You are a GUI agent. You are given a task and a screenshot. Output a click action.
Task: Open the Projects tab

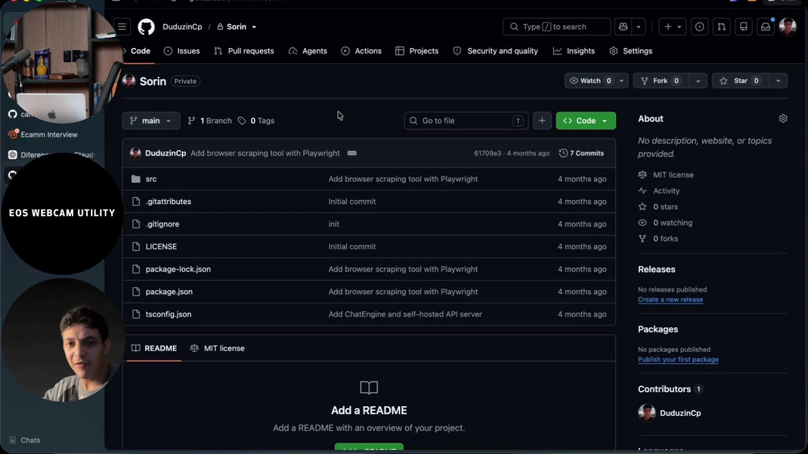pyautogui.click(x=417, y=51)
